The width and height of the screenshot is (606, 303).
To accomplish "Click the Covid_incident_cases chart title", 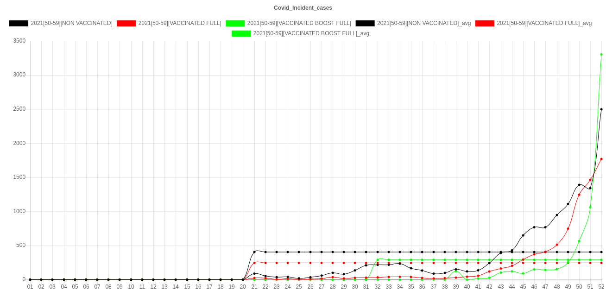I will tap(303, 8).
